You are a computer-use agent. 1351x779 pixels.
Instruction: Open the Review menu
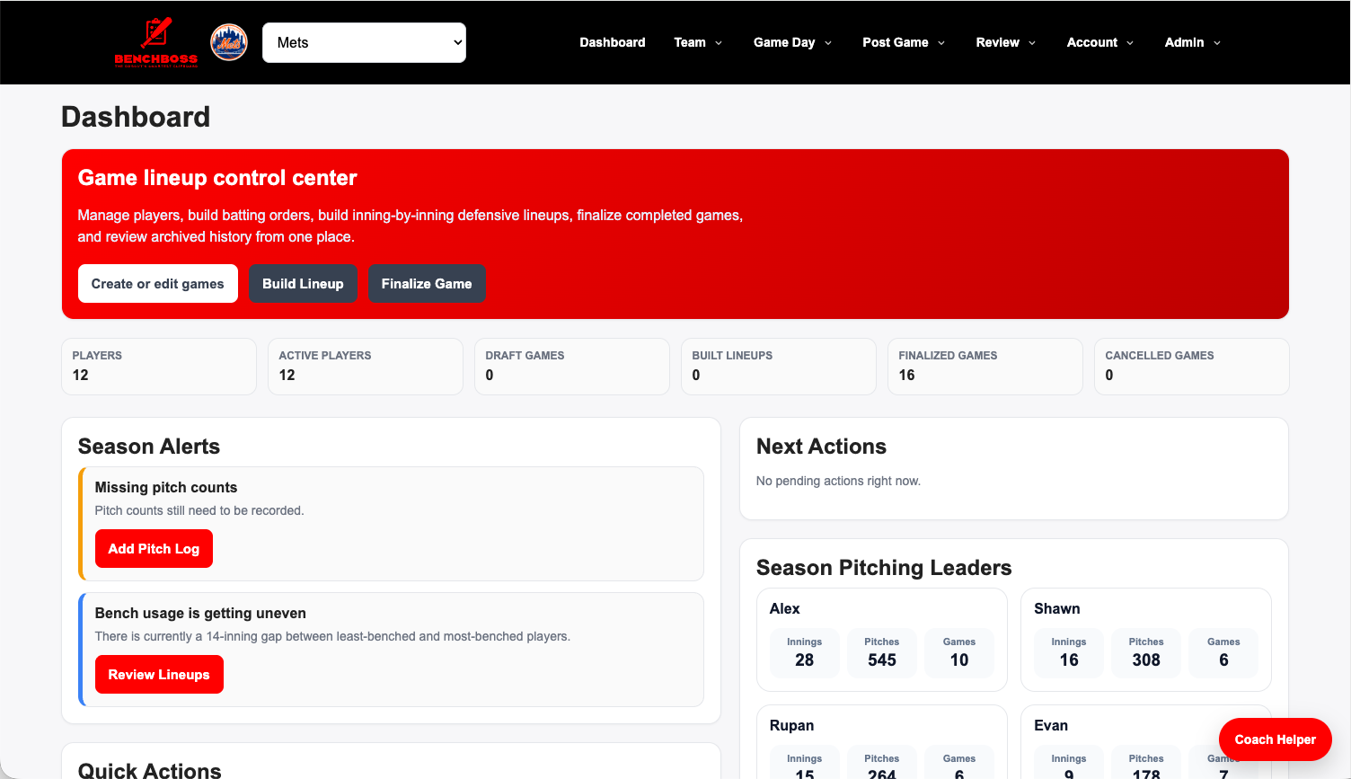1006,42
